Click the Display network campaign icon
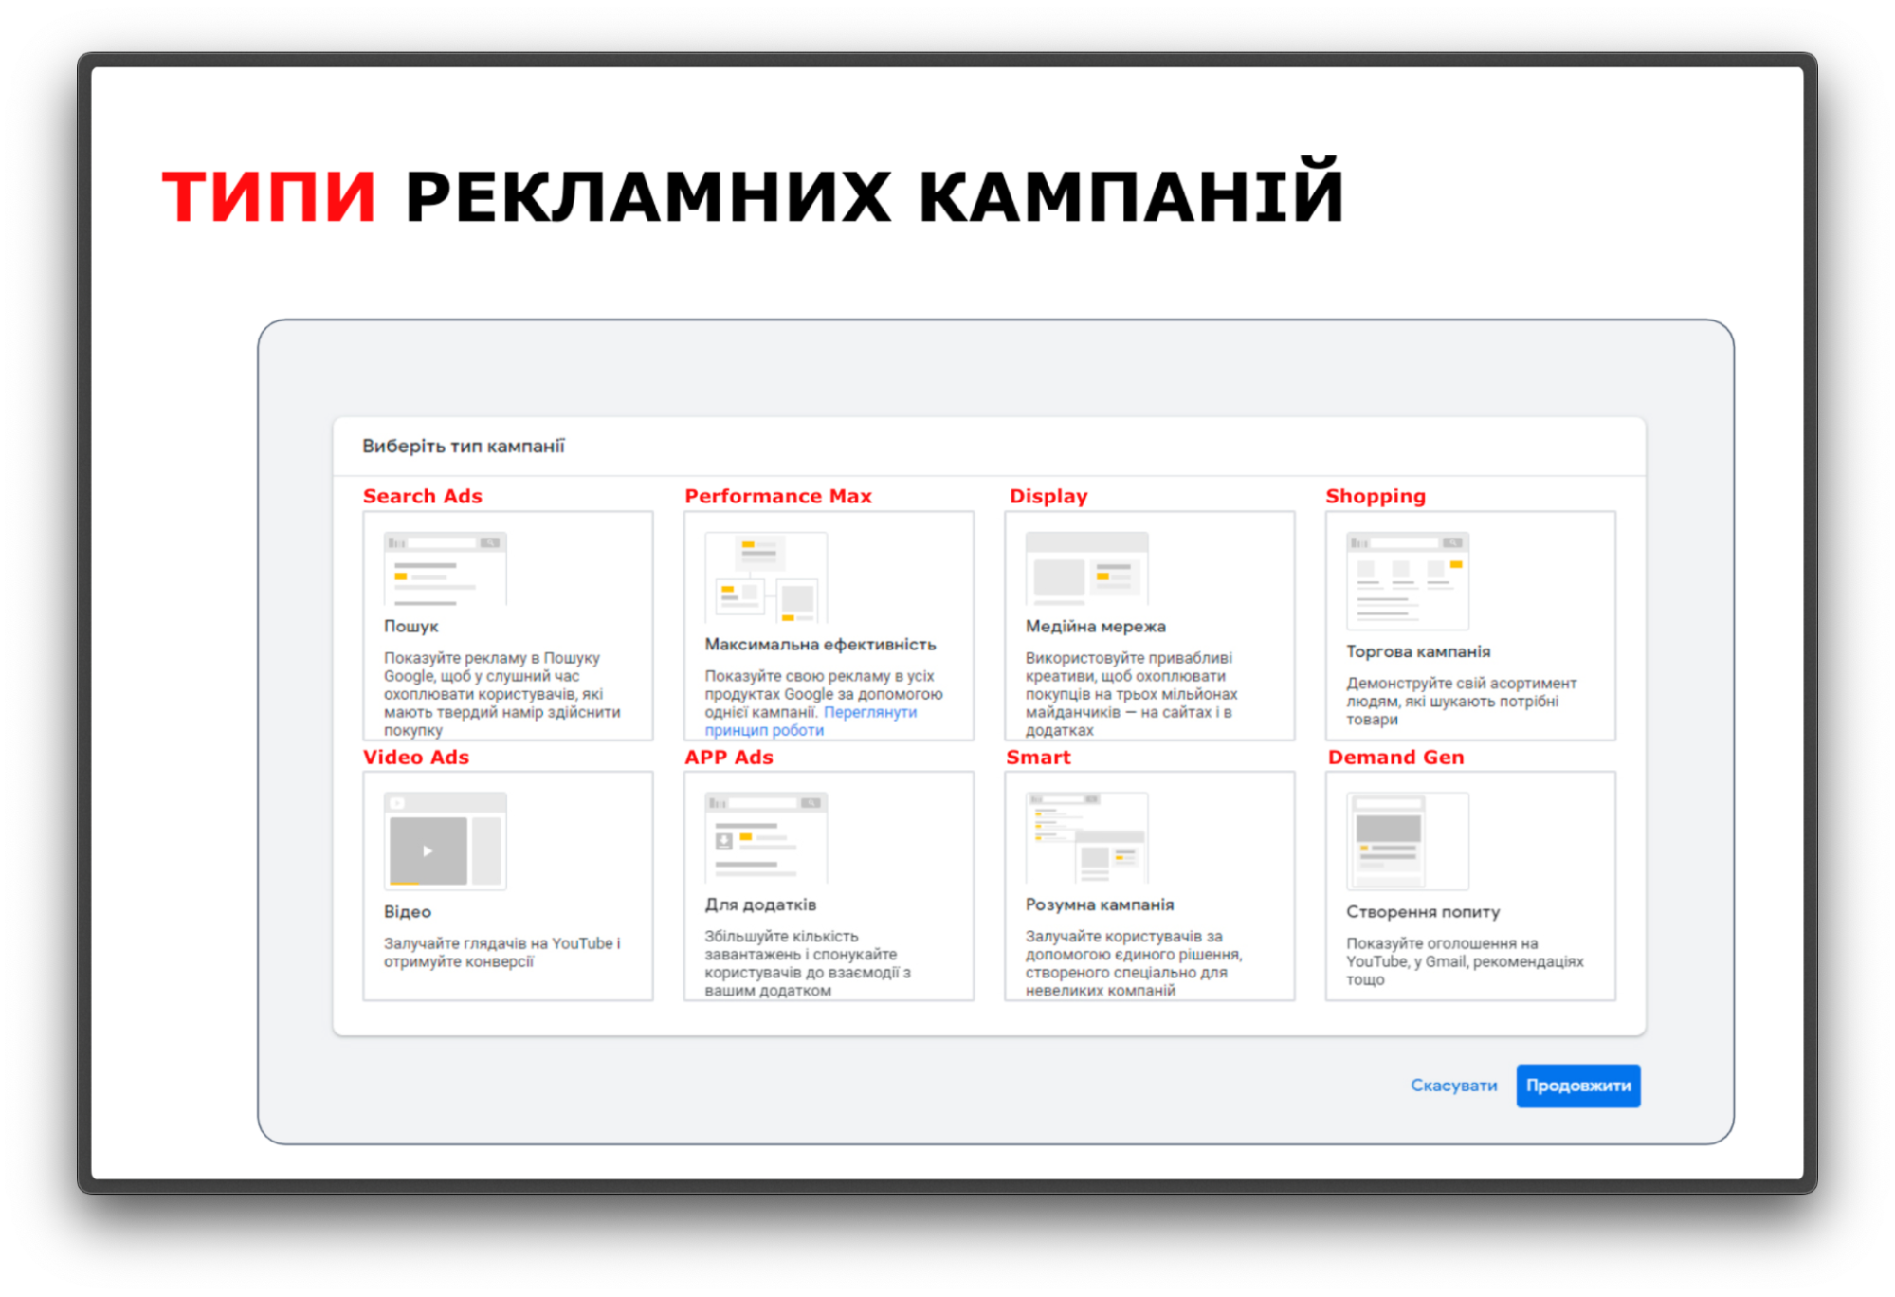This screenshot has height=1297, width=1895. point(1086,569)
